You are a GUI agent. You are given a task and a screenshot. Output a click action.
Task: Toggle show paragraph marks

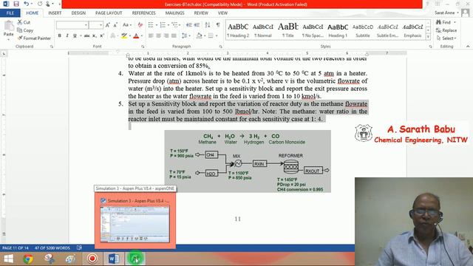218,25
